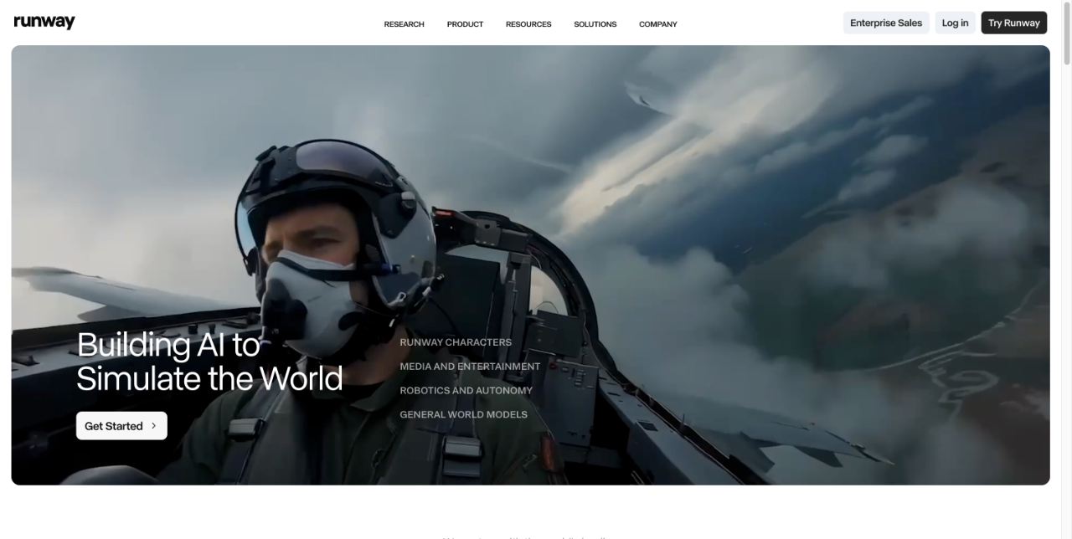Select the Media and Entertainment link
Screen dimensions: 1072x539
point(470,367)
